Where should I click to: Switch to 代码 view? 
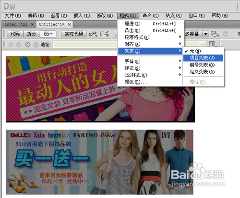click(x=15, y=34)
